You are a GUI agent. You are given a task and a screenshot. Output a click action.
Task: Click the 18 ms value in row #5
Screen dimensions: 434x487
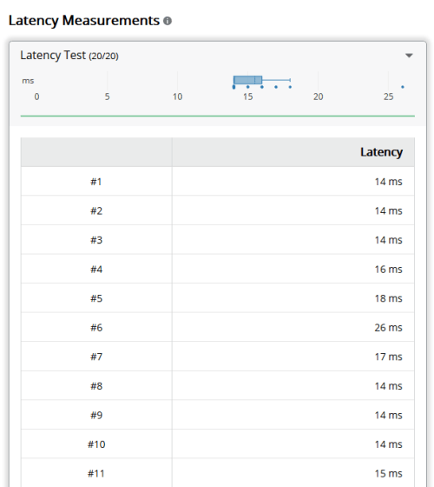(388, 298)
